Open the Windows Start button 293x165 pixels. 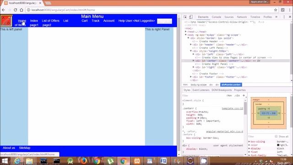pos(5,161)
